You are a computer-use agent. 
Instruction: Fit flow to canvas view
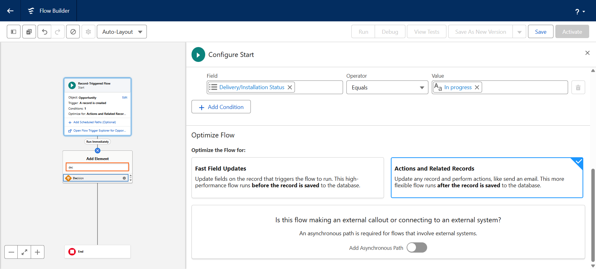24,252
